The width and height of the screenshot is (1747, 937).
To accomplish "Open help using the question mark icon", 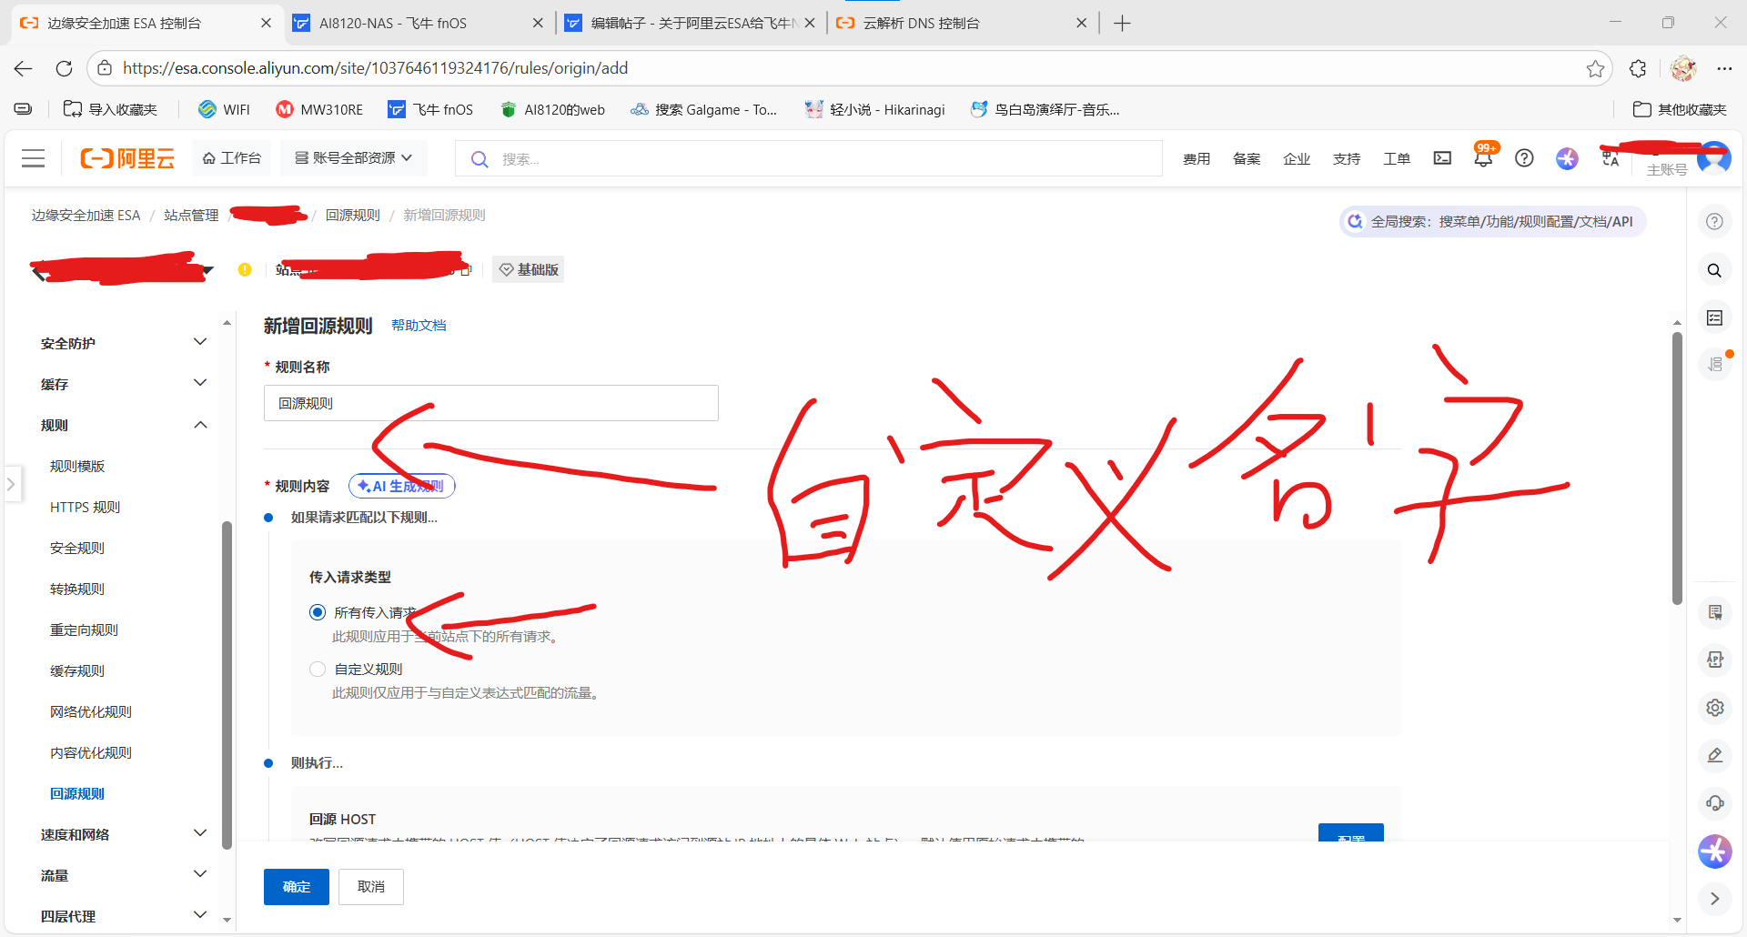I will click(1525, 157).
